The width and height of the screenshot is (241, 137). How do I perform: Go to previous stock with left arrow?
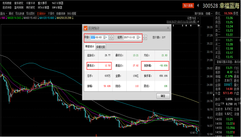tap(198, 6)
